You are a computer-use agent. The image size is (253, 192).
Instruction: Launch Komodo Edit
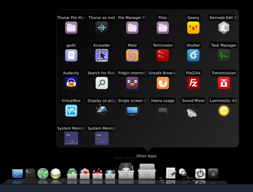coord(224,28)
